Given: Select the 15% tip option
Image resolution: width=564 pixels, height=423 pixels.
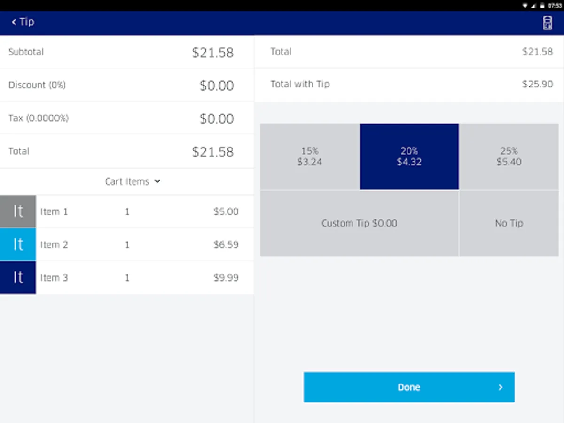Looking at the screenshot, I should 310,157.
